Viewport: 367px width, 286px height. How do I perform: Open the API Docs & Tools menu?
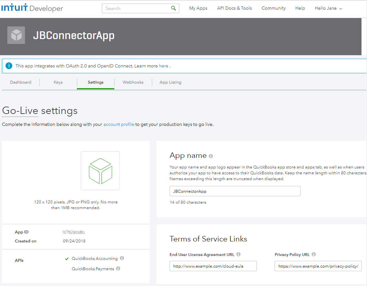click(x=234, y=8)
